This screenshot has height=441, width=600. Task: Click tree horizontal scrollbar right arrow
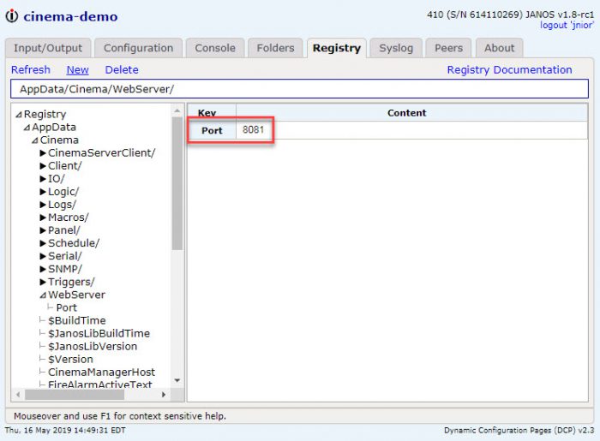pos(164,395)
